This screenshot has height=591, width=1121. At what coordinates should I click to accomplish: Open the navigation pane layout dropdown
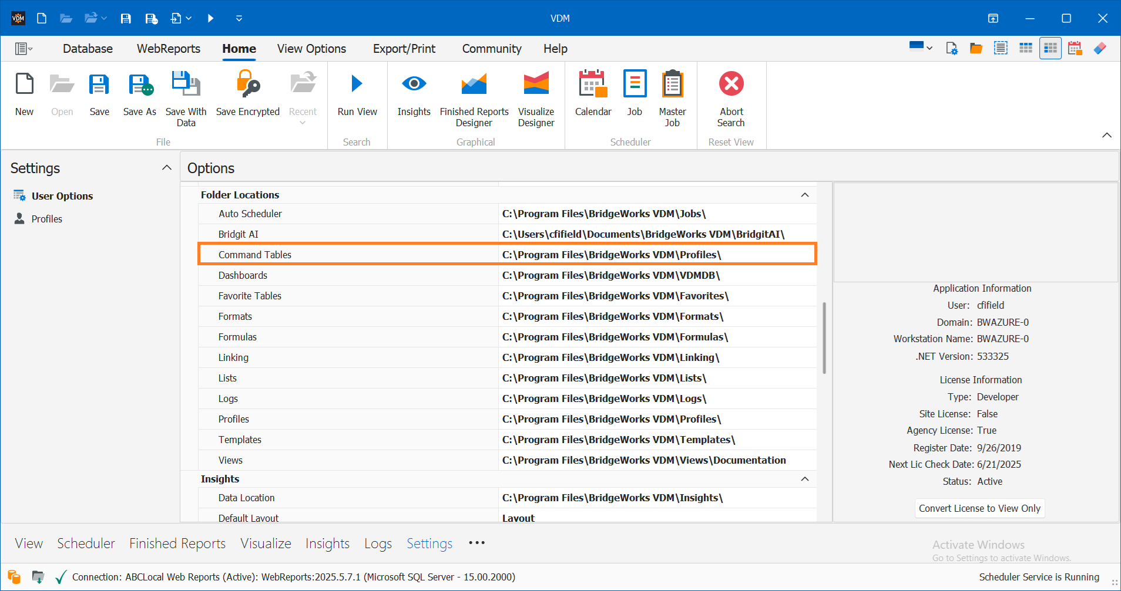24,49
